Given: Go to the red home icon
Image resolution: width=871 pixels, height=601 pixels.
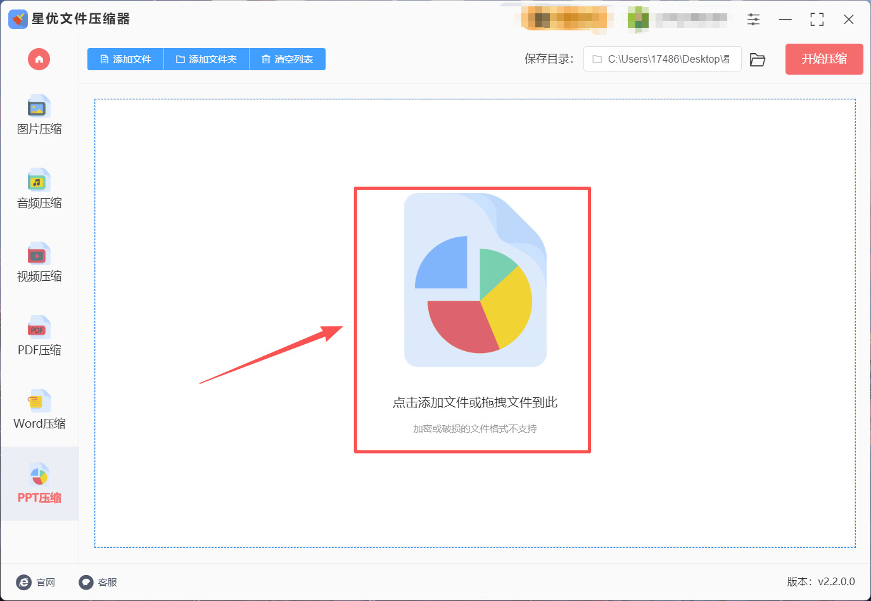Looking at the screenshot, I should [x=39, y=59].
